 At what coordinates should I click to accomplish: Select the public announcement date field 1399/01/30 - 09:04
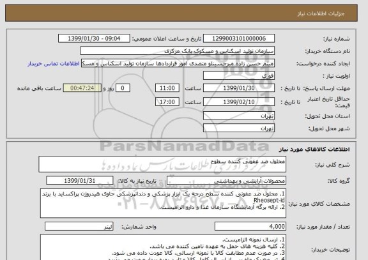(94, 38)
